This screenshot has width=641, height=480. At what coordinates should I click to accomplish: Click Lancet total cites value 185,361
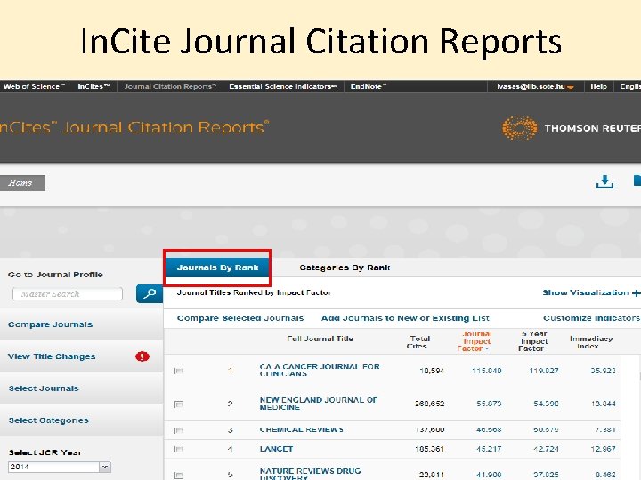click(429, 449)
